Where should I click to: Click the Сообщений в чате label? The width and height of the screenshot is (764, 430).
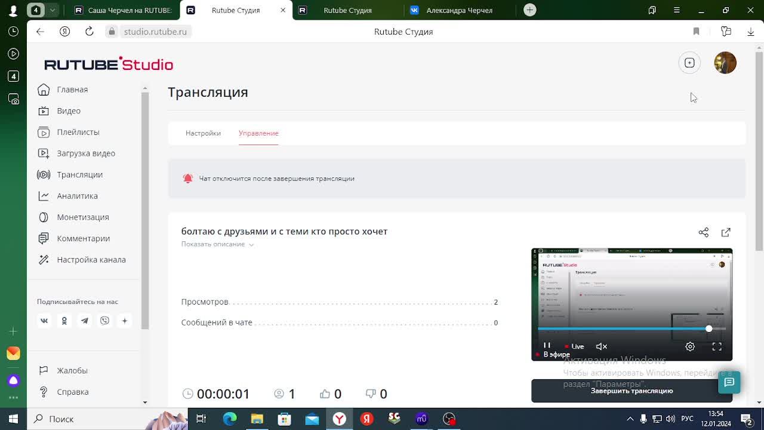tap(217, 322)
